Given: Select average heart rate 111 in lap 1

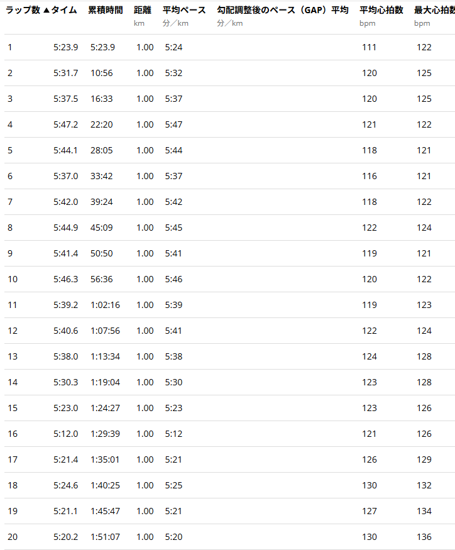Looking at the screenshot, I should [370, 47].
